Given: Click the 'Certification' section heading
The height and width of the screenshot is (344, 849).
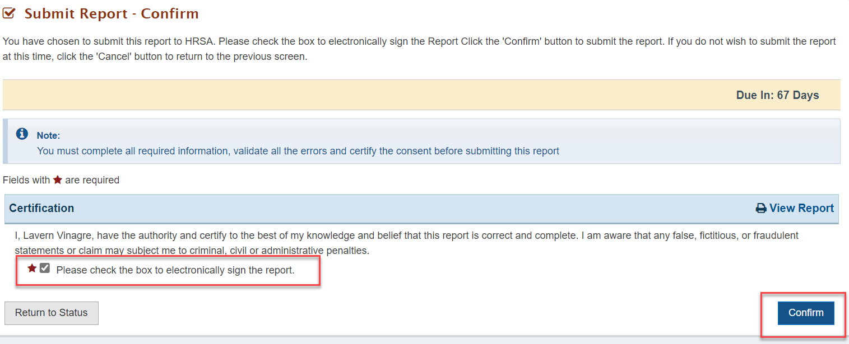Looking at the screenshot, I should (x=41, y=208).
